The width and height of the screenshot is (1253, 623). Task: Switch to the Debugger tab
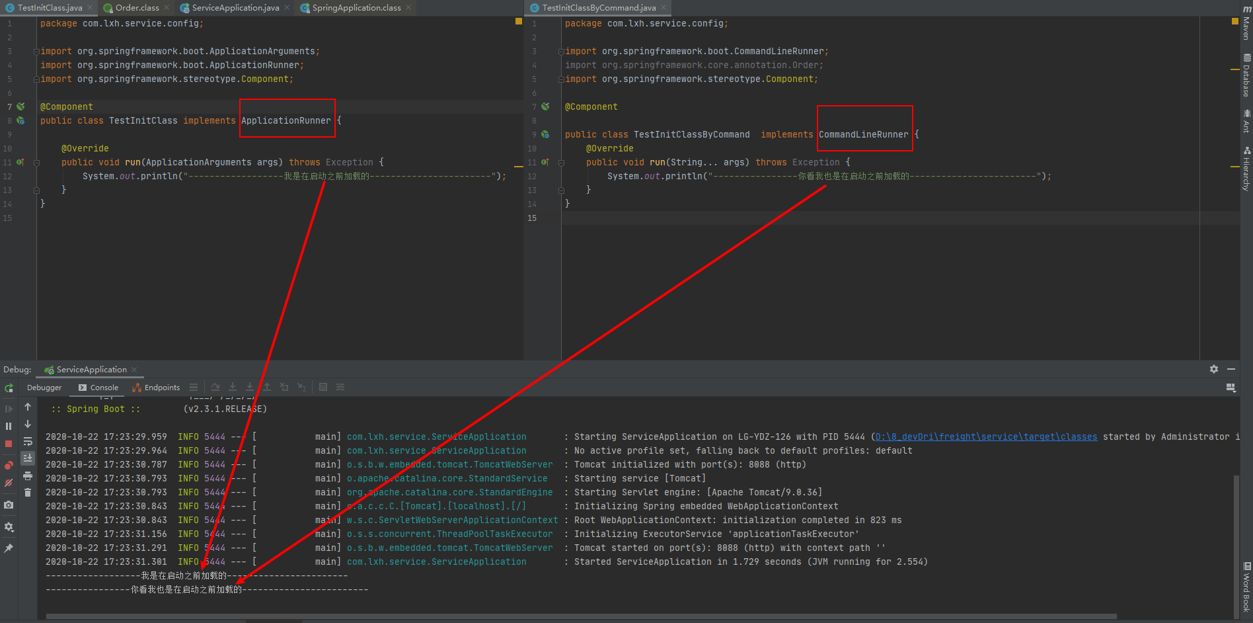44,388
